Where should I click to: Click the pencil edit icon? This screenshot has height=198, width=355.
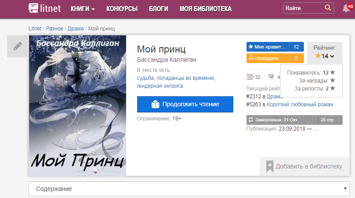[18, 46]
